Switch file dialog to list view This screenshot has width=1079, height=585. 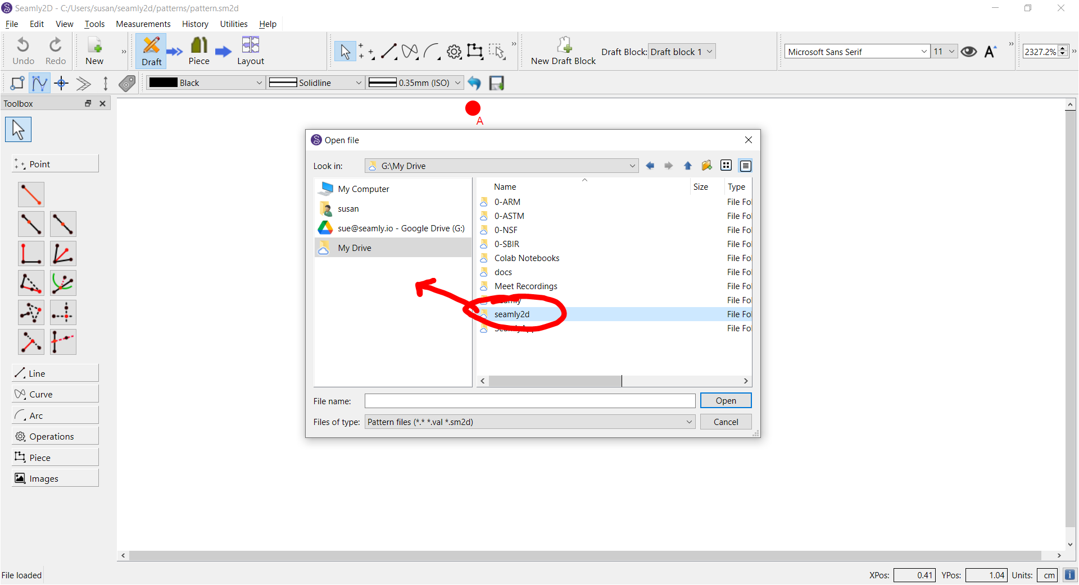tap(726, 166)
